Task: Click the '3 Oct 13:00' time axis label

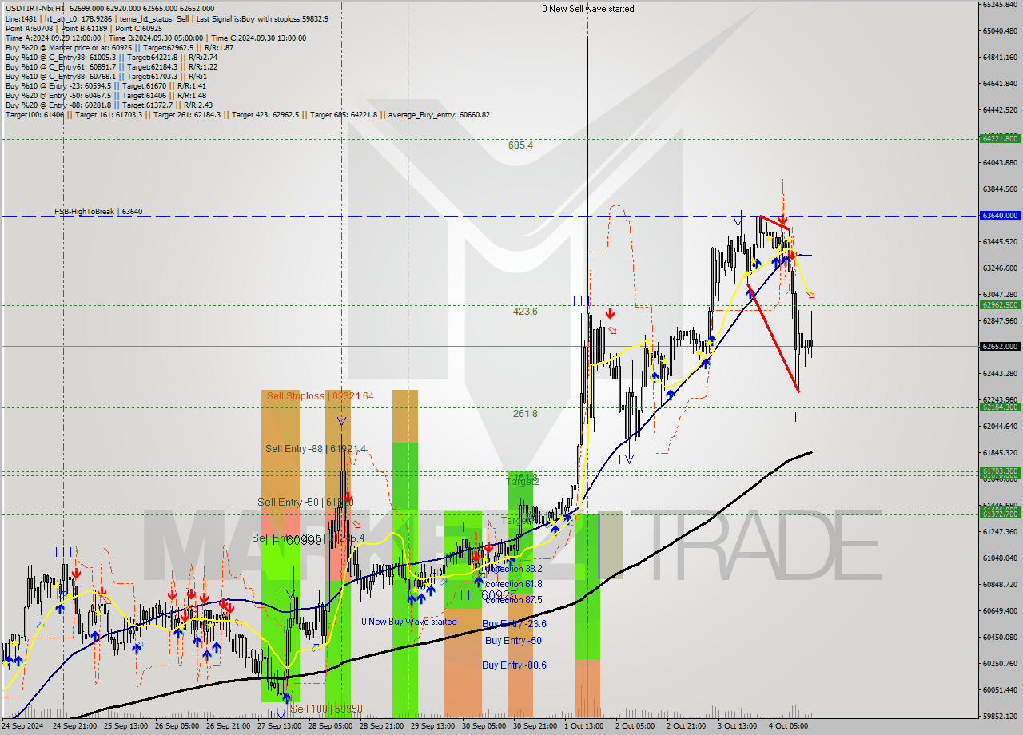Action: pos(738,726)
